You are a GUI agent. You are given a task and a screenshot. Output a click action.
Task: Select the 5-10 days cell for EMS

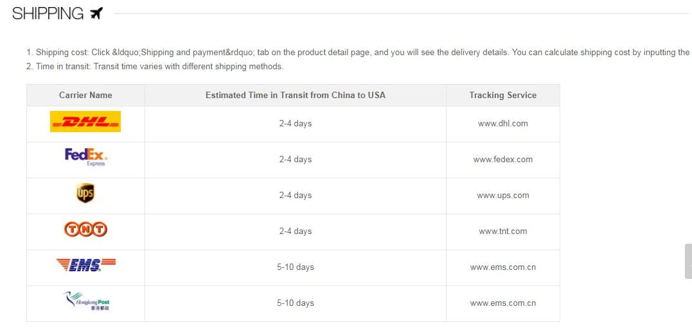(x=296, y=267)
